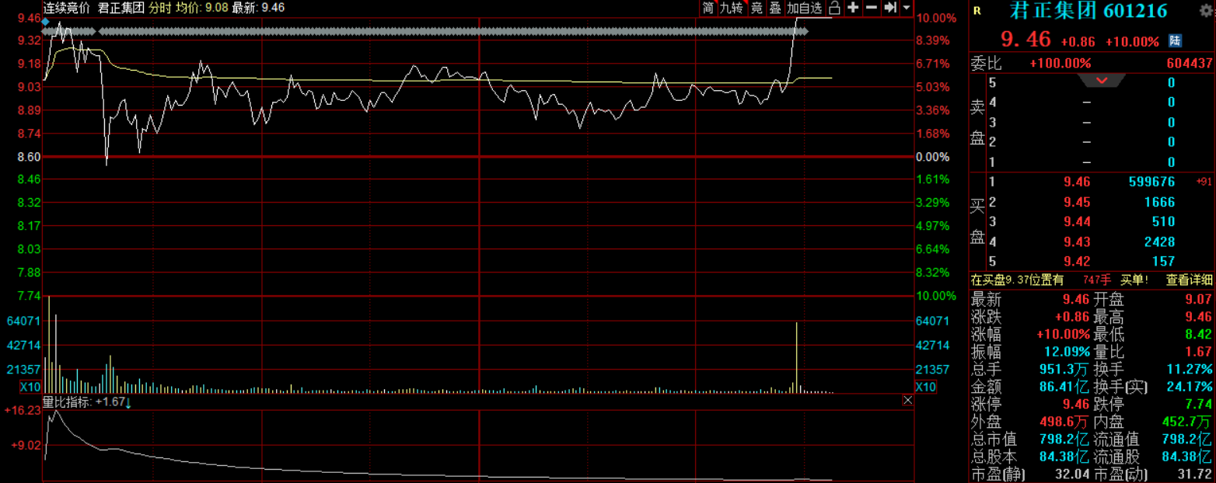1216x483 pixels.
Task: Close the 量比指标 indicator panel
Action: pos(907,400)
